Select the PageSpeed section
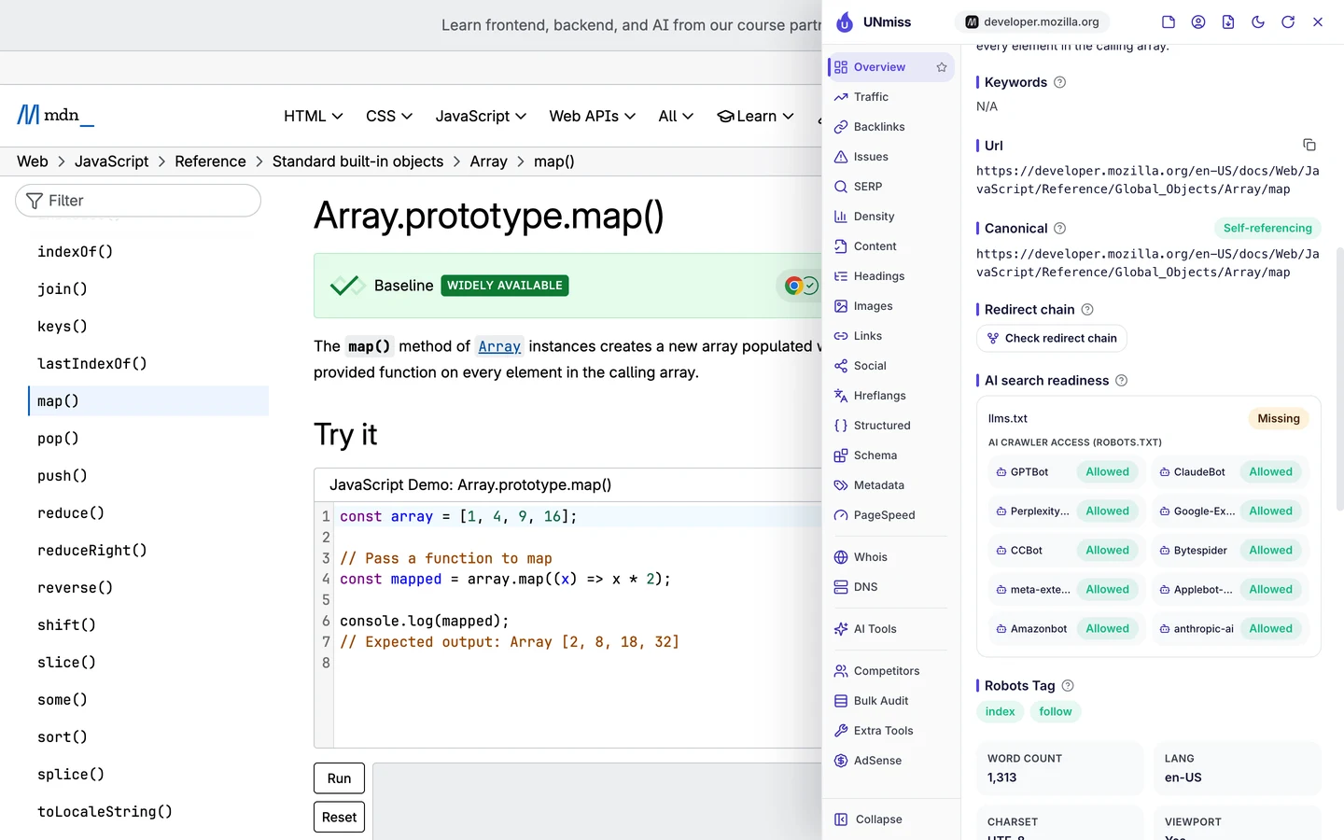 (890, 515)
